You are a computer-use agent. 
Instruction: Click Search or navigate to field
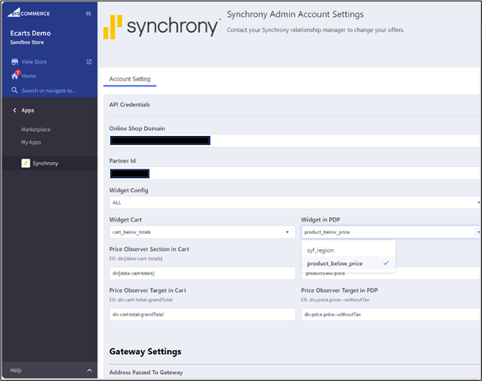click(49, 91)
